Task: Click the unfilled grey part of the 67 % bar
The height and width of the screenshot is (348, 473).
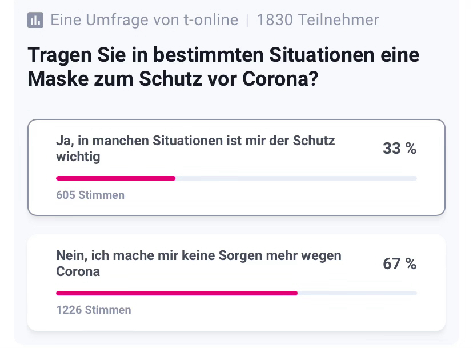Action: click(357, 293)
